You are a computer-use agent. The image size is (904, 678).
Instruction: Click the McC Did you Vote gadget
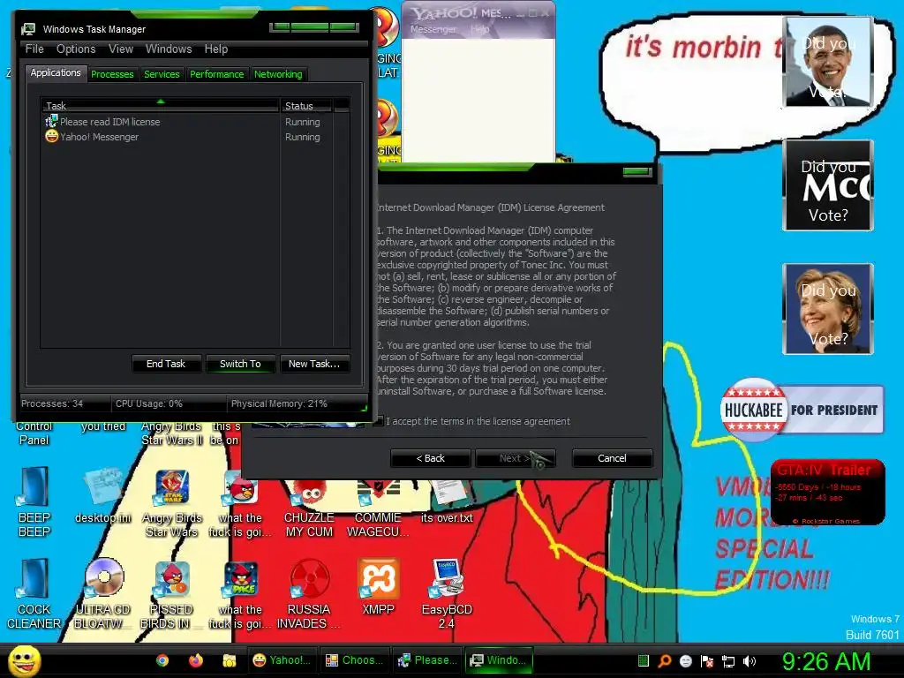click(x=828, y=185)
